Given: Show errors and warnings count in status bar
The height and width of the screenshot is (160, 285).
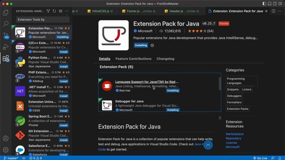Looking at the screenshot, I should pos(36,158).
